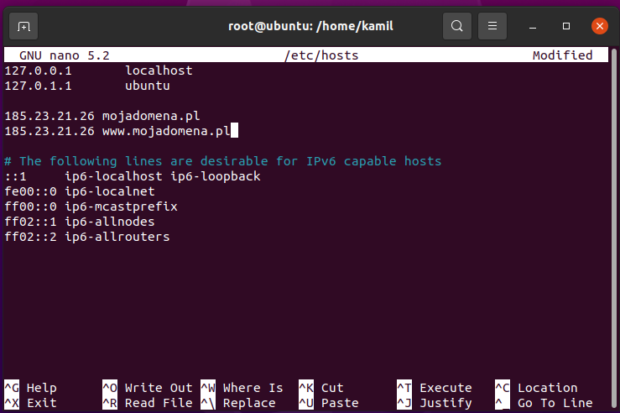Click the ^K Cut shortcut label

(321, 388)
